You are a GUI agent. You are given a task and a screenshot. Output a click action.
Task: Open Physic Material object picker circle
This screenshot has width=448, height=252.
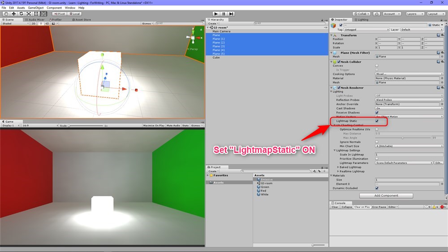pyautogui.click(x=442, y=78)
